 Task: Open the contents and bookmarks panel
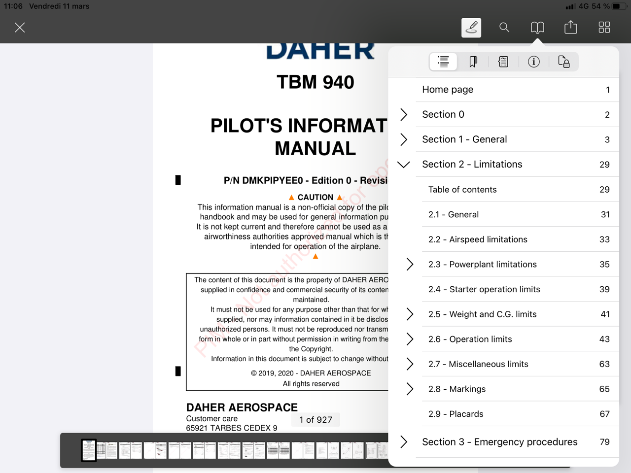[537, 28]
